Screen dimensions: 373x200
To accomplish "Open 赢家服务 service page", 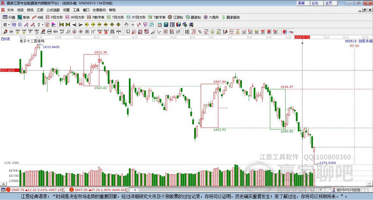I will [x=231, y=17].
